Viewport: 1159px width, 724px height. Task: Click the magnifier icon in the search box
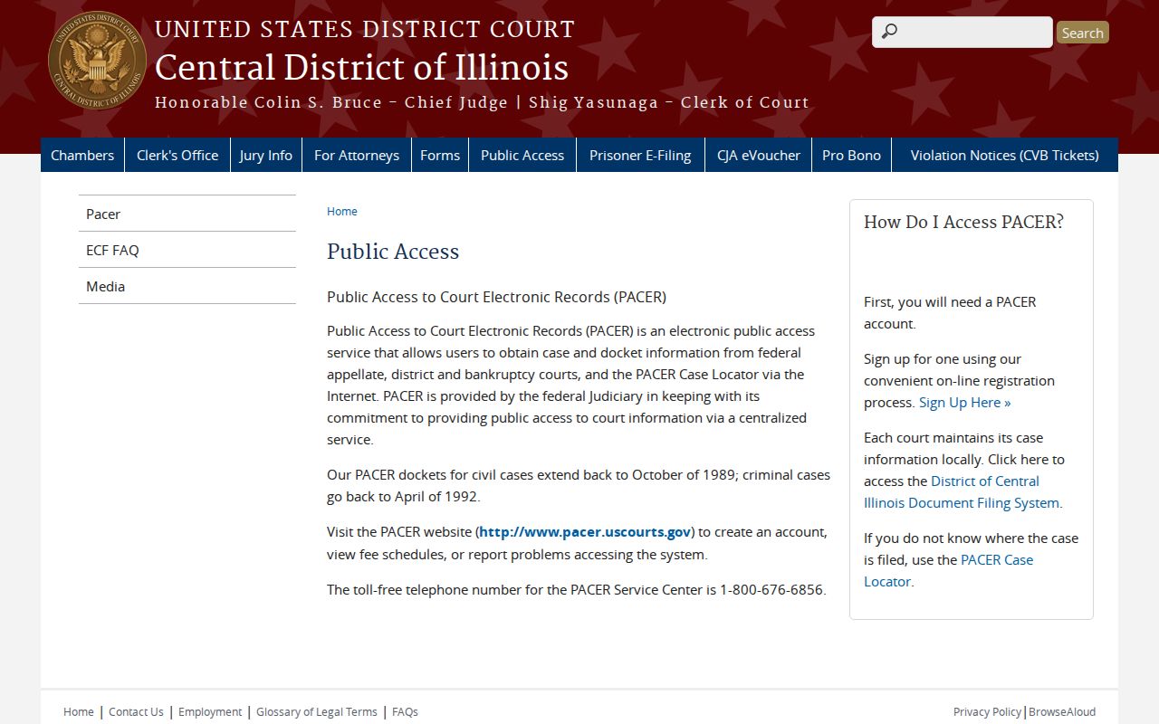click(x=889, y=32)
